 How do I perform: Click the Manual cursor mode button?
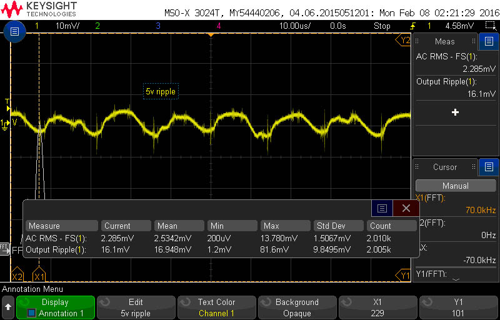[456, 186]
